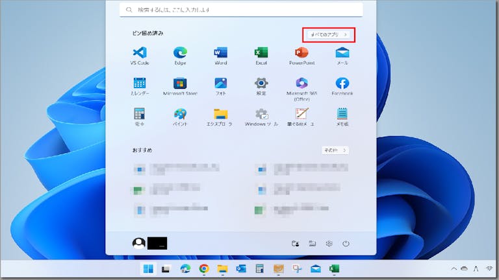
Task: Open Outlook from the taskbar
Action: (241, 269)
